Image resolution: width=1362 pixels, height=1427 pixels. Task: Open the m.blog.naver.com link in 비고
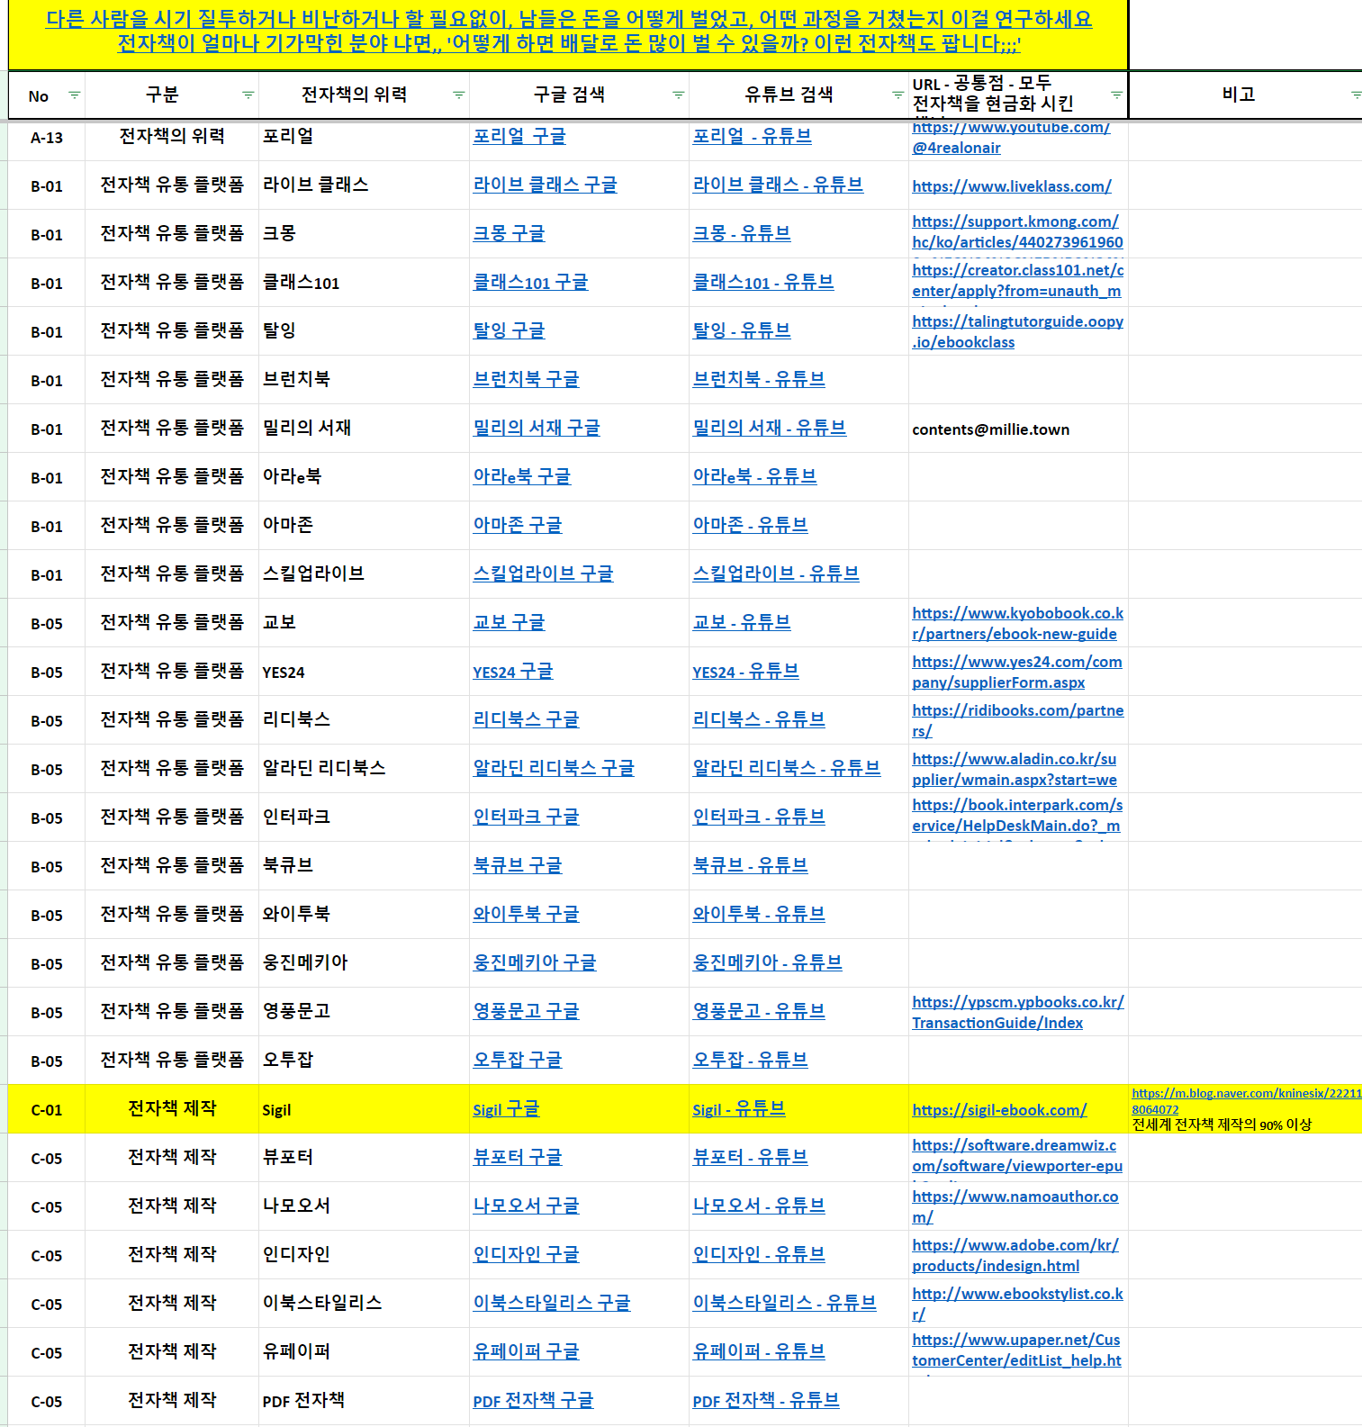[1247, 1101]
